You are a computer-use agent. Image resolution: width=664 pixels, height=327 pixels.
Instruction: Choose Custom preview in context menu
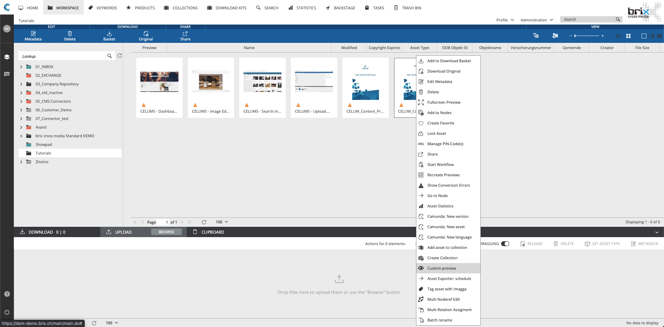click(448, 268)
